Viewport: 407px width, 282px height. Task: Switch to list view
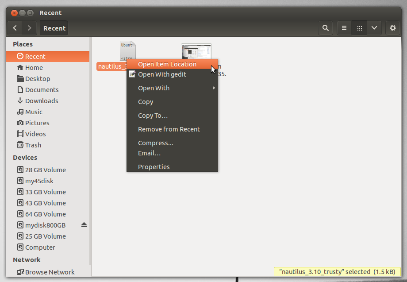coord(344,28)
